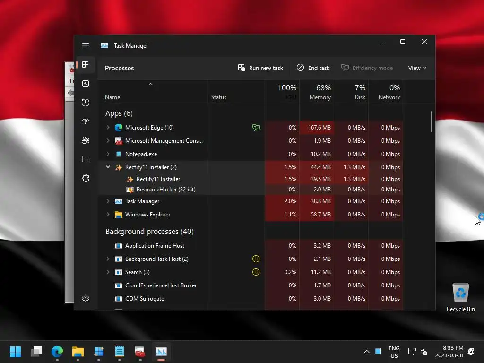The width and height of the screenshot is (484, 363).
Task: Sort processes by Memory column
Action: tap(317, 92)
